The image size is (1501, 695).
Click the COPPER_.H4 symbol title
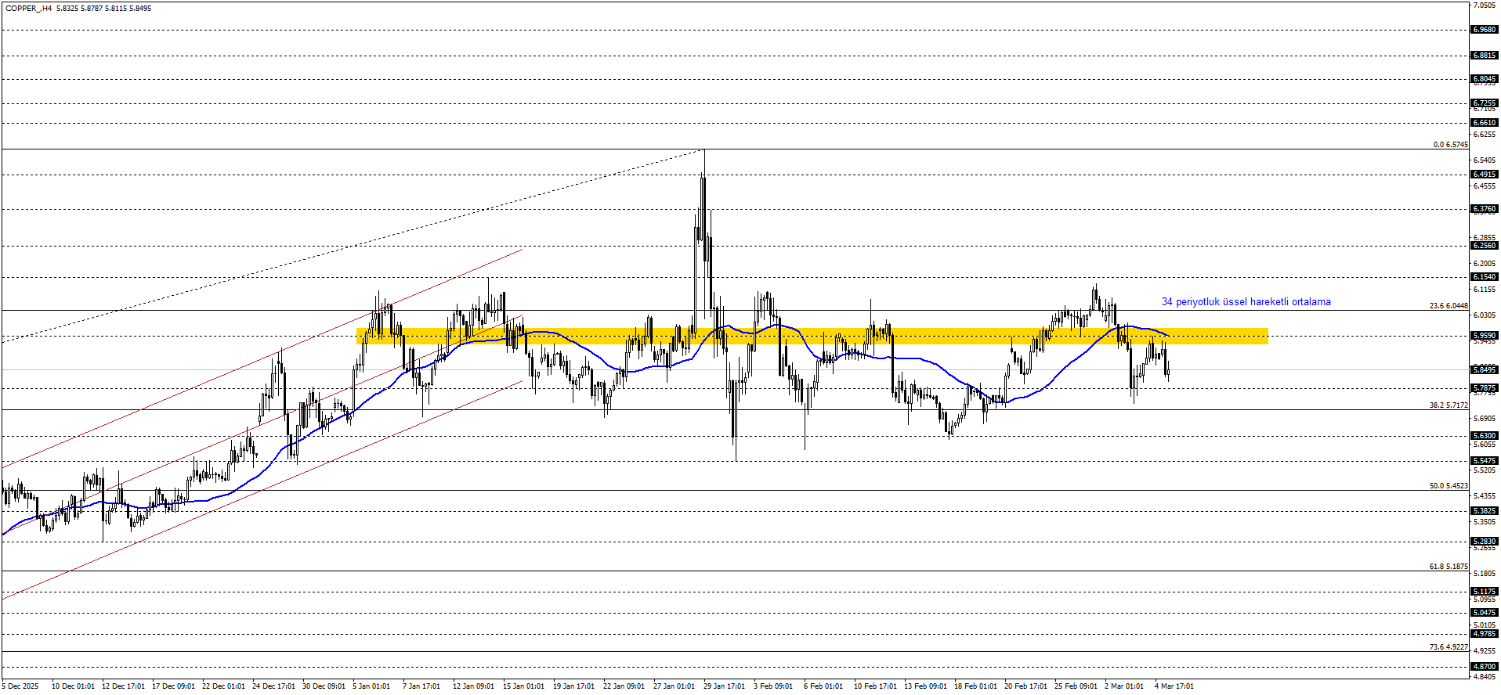(29, 9)
